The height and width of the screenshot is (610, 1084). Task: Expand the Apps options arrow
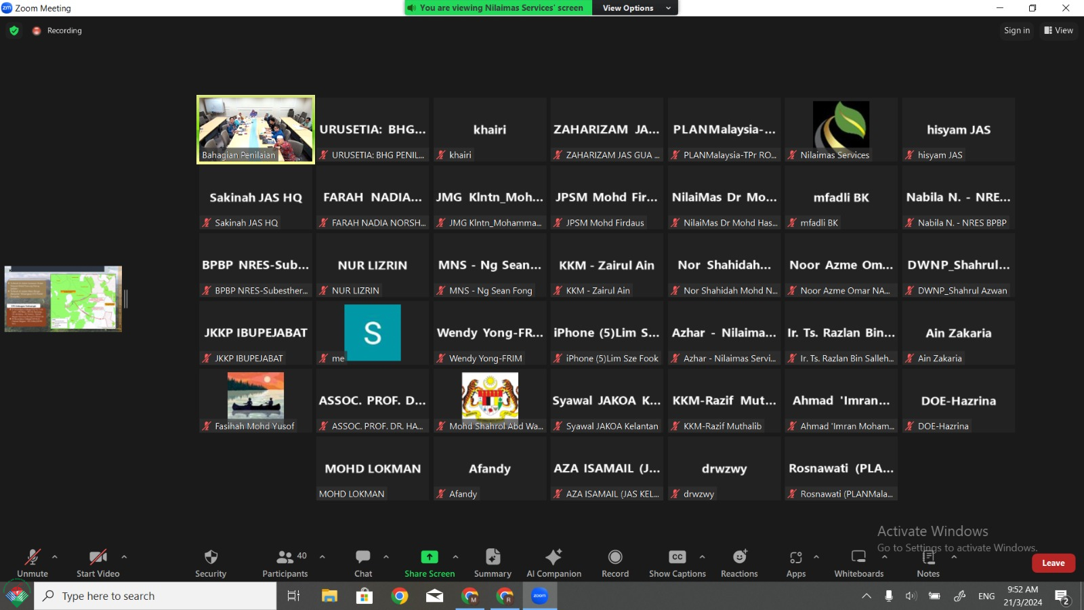[816, 557]
